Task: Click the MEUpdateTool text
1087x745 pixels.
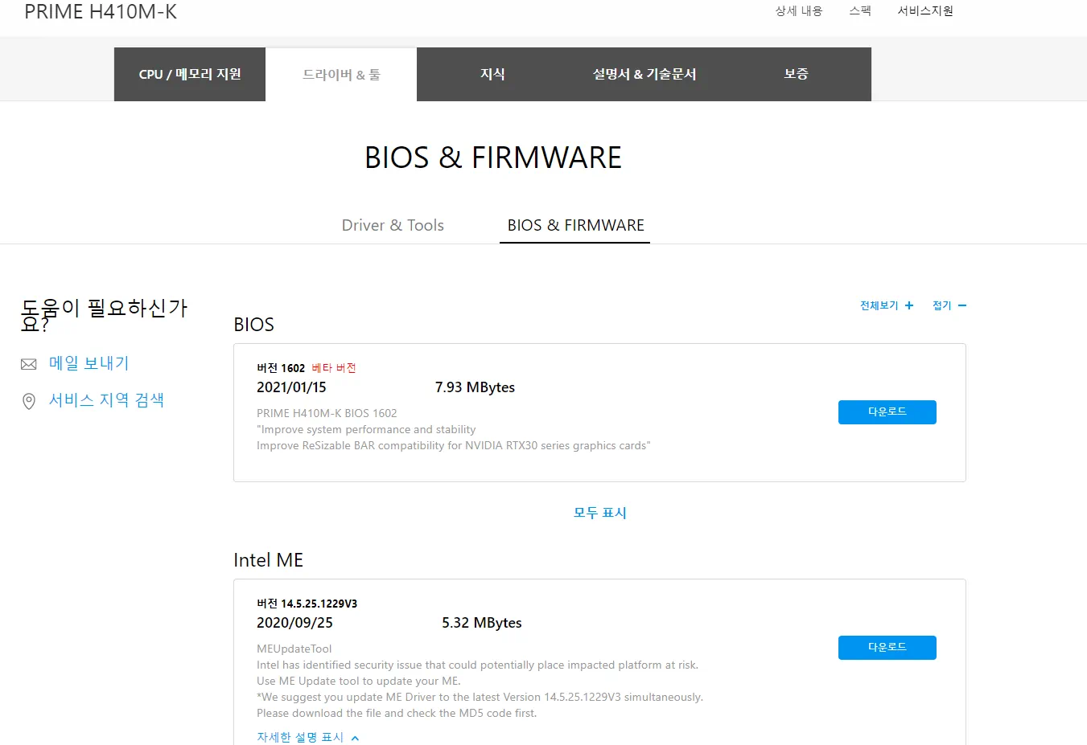Action: (x=294, y=649)
